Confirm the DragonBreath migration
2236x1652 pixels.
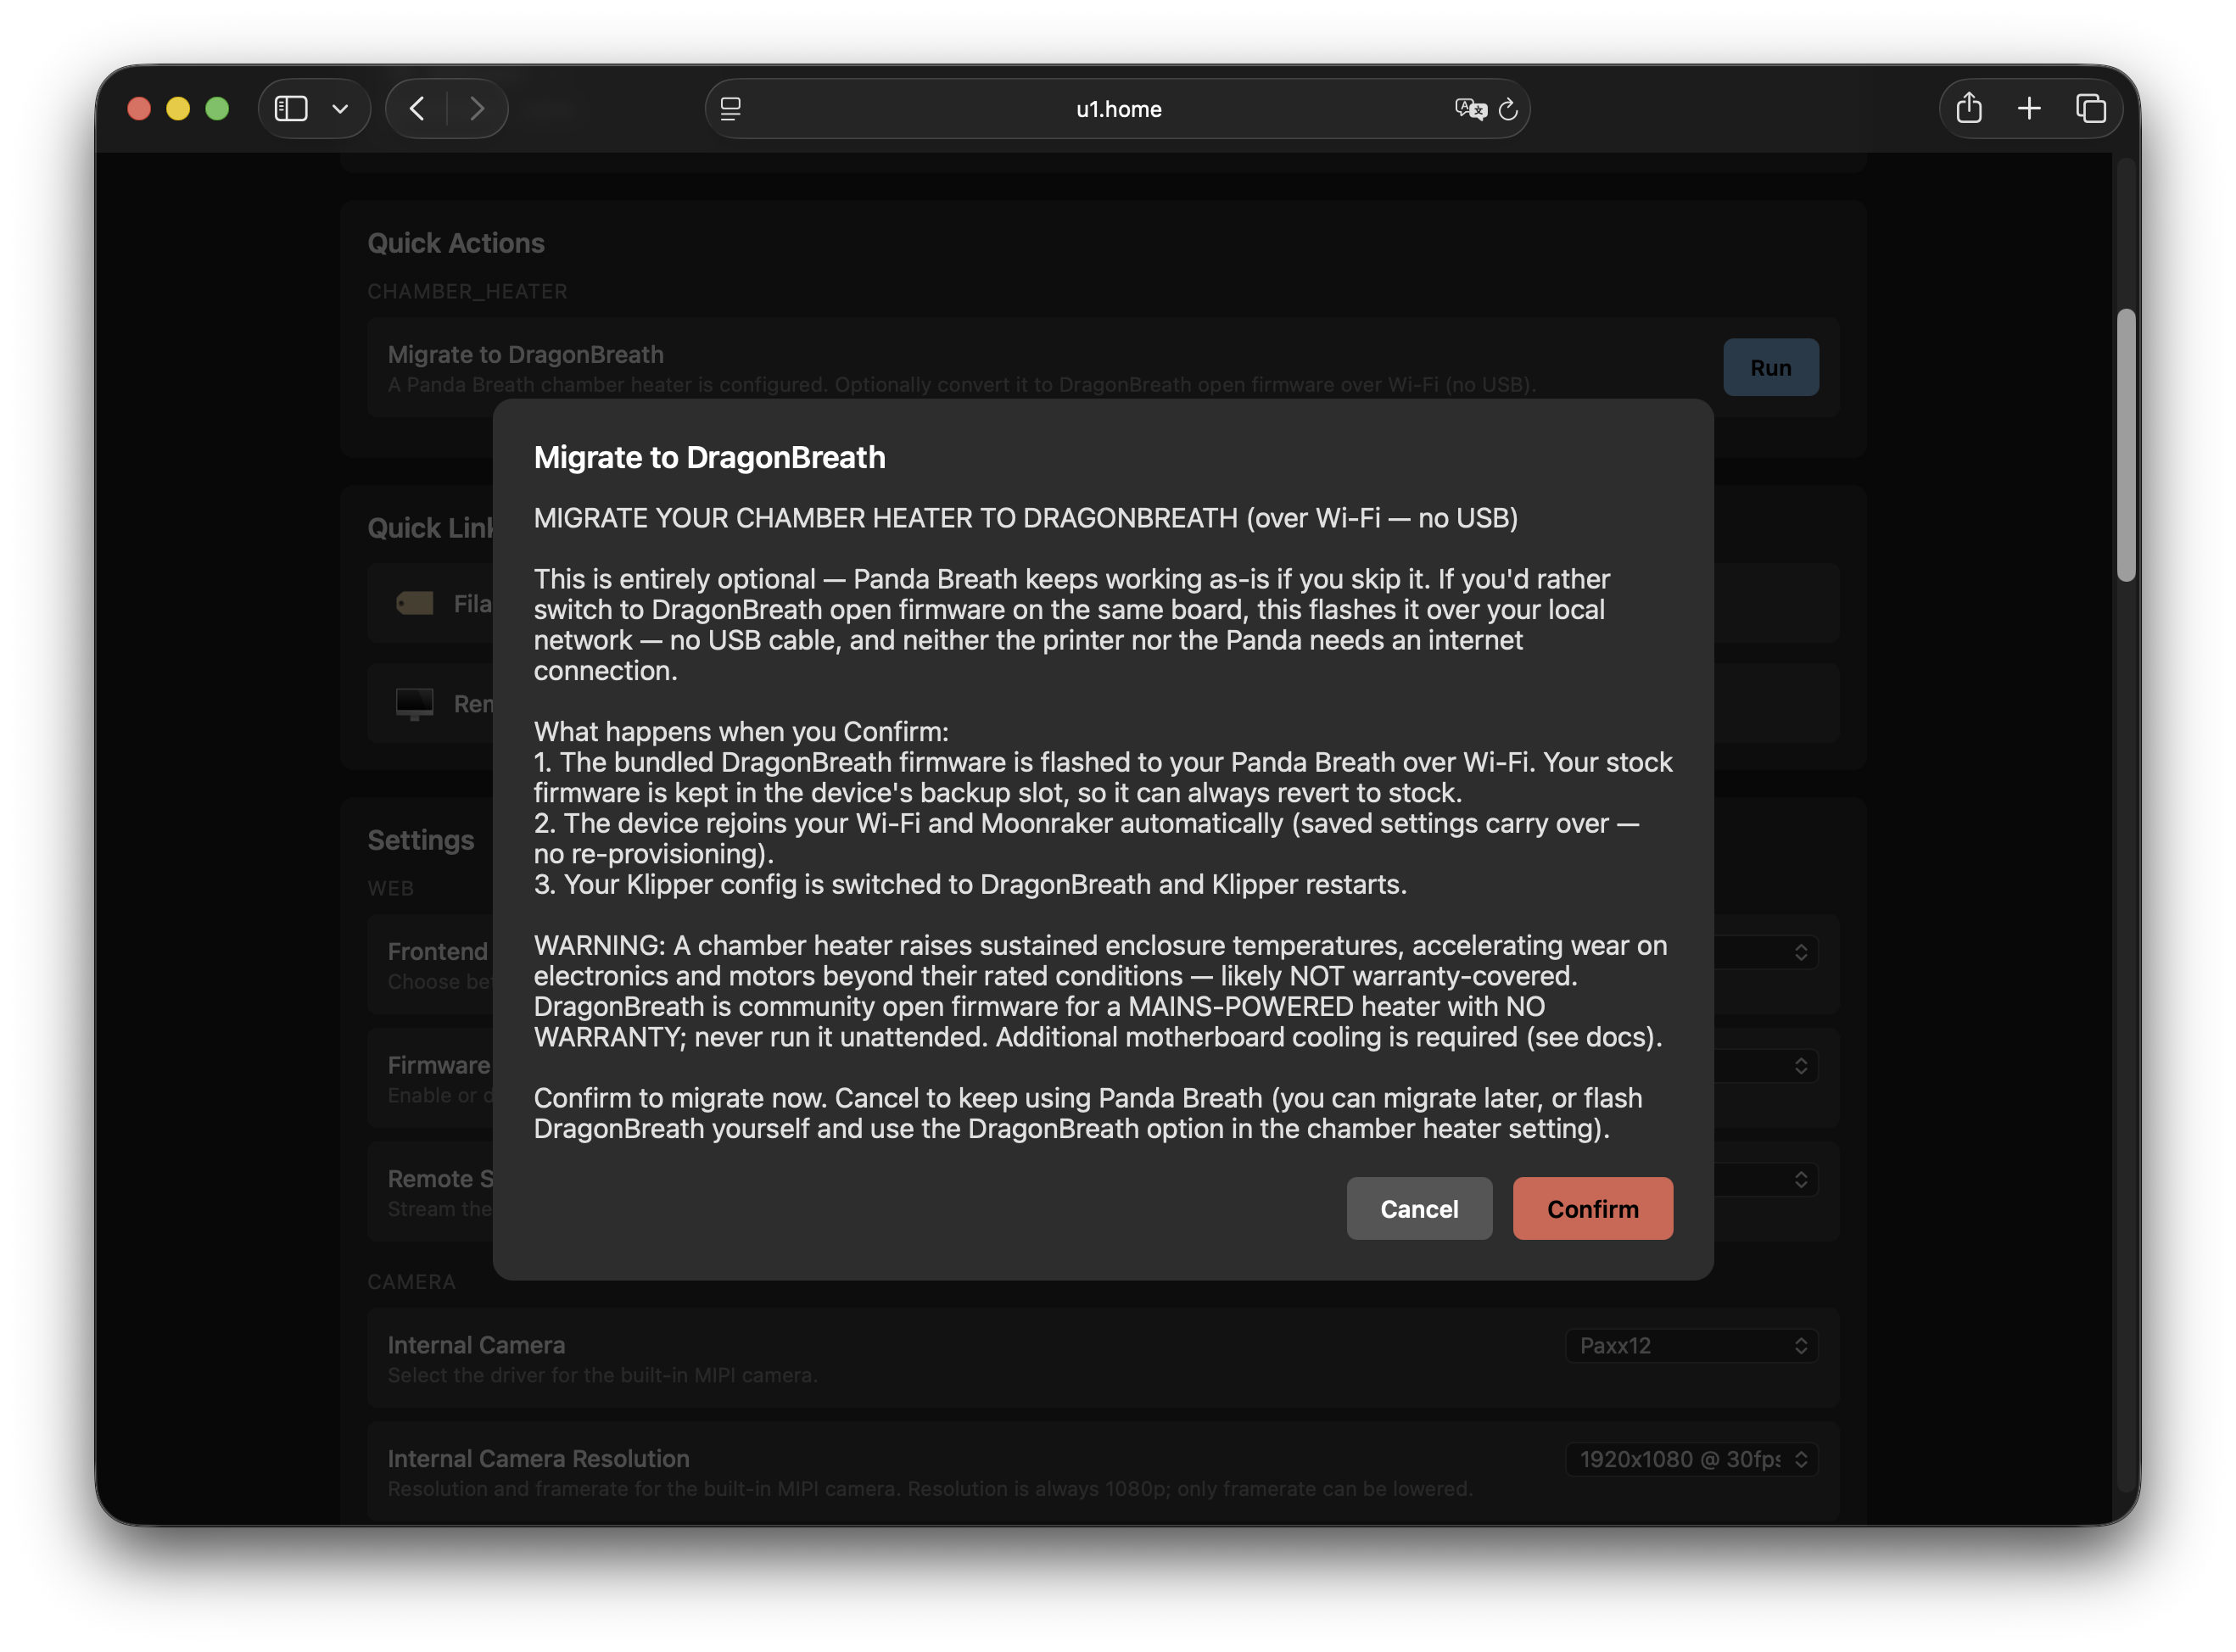click(1592, 1208)
